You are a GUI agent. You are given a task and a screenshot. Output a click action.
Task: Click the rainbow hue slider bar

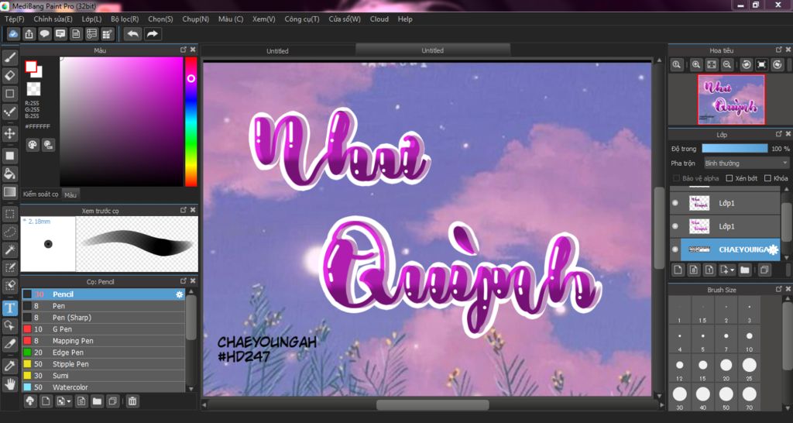pyautogui.click(x=191, y=122)
